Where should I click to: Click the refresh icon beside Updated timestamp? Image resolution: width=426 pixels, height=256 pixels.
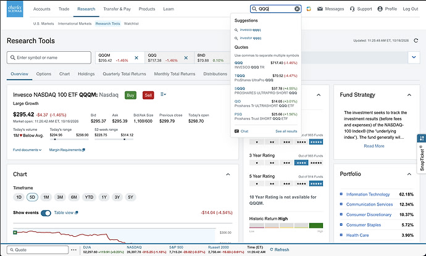416,41
